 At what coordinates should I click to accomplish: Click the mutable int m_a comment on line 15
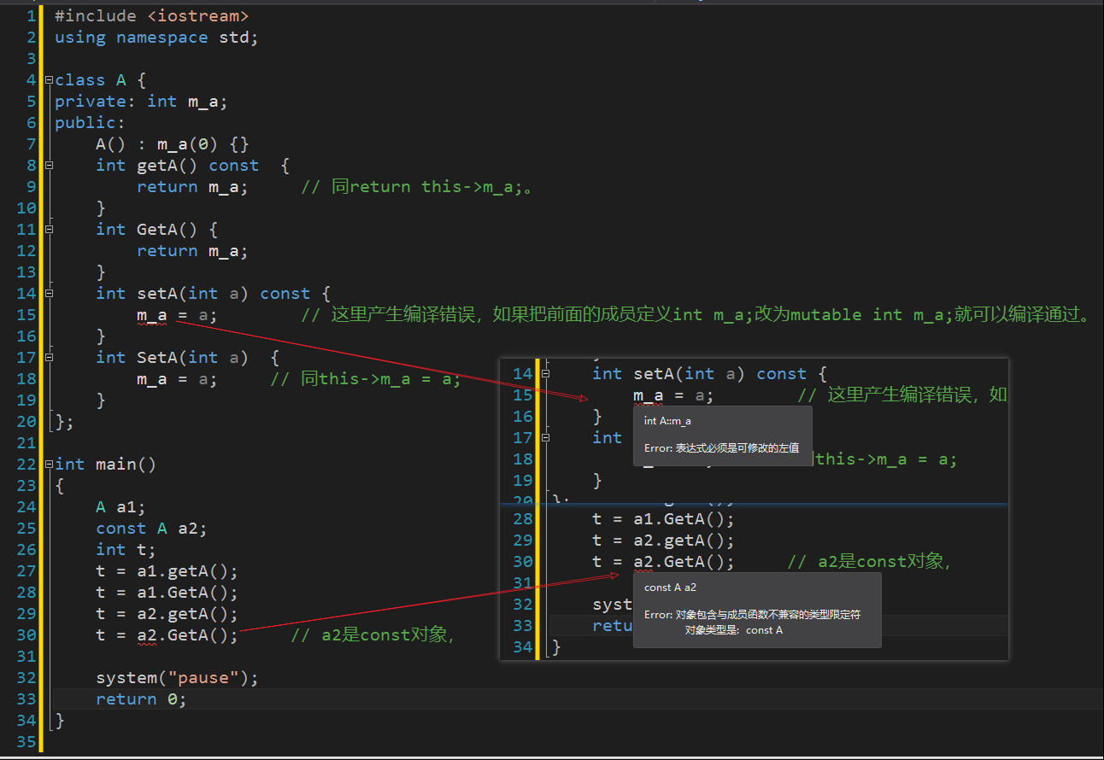click(x=696, y=314)
